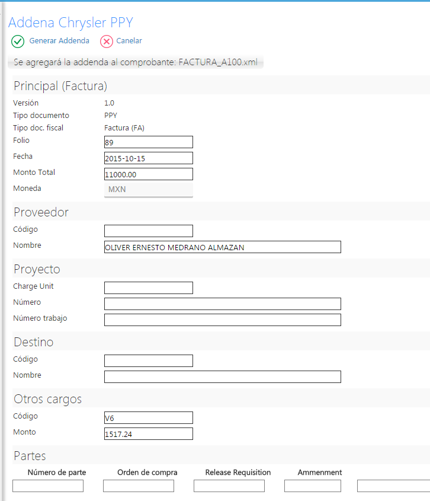Image resolution: width=430 pixels, height=501 pixels.
Task: Click the Otros cargos Código field V6
Action: 149,417
